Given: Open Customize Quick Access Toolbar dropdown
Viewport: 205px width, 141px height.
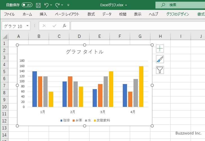Looking at the screenshot, I should point(68,5).
